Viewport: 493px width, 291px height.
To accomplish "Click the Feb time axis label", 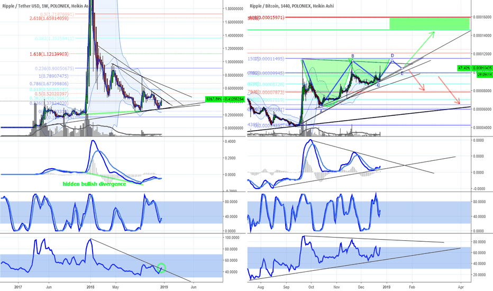I will [x=412, y=287].
